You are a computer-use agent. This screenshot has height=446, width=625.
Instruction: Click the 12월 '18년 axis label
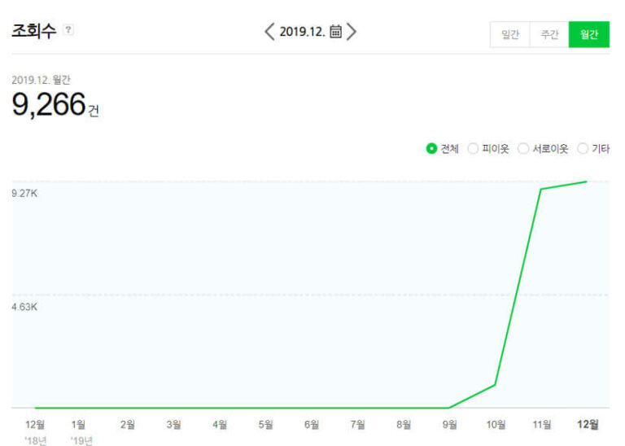click(x=35, y=432)
